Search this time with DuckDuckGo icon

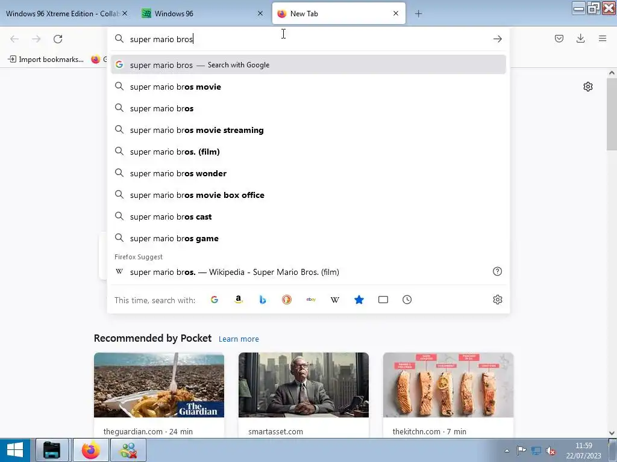pyautogui.click(x=287, y=300)
